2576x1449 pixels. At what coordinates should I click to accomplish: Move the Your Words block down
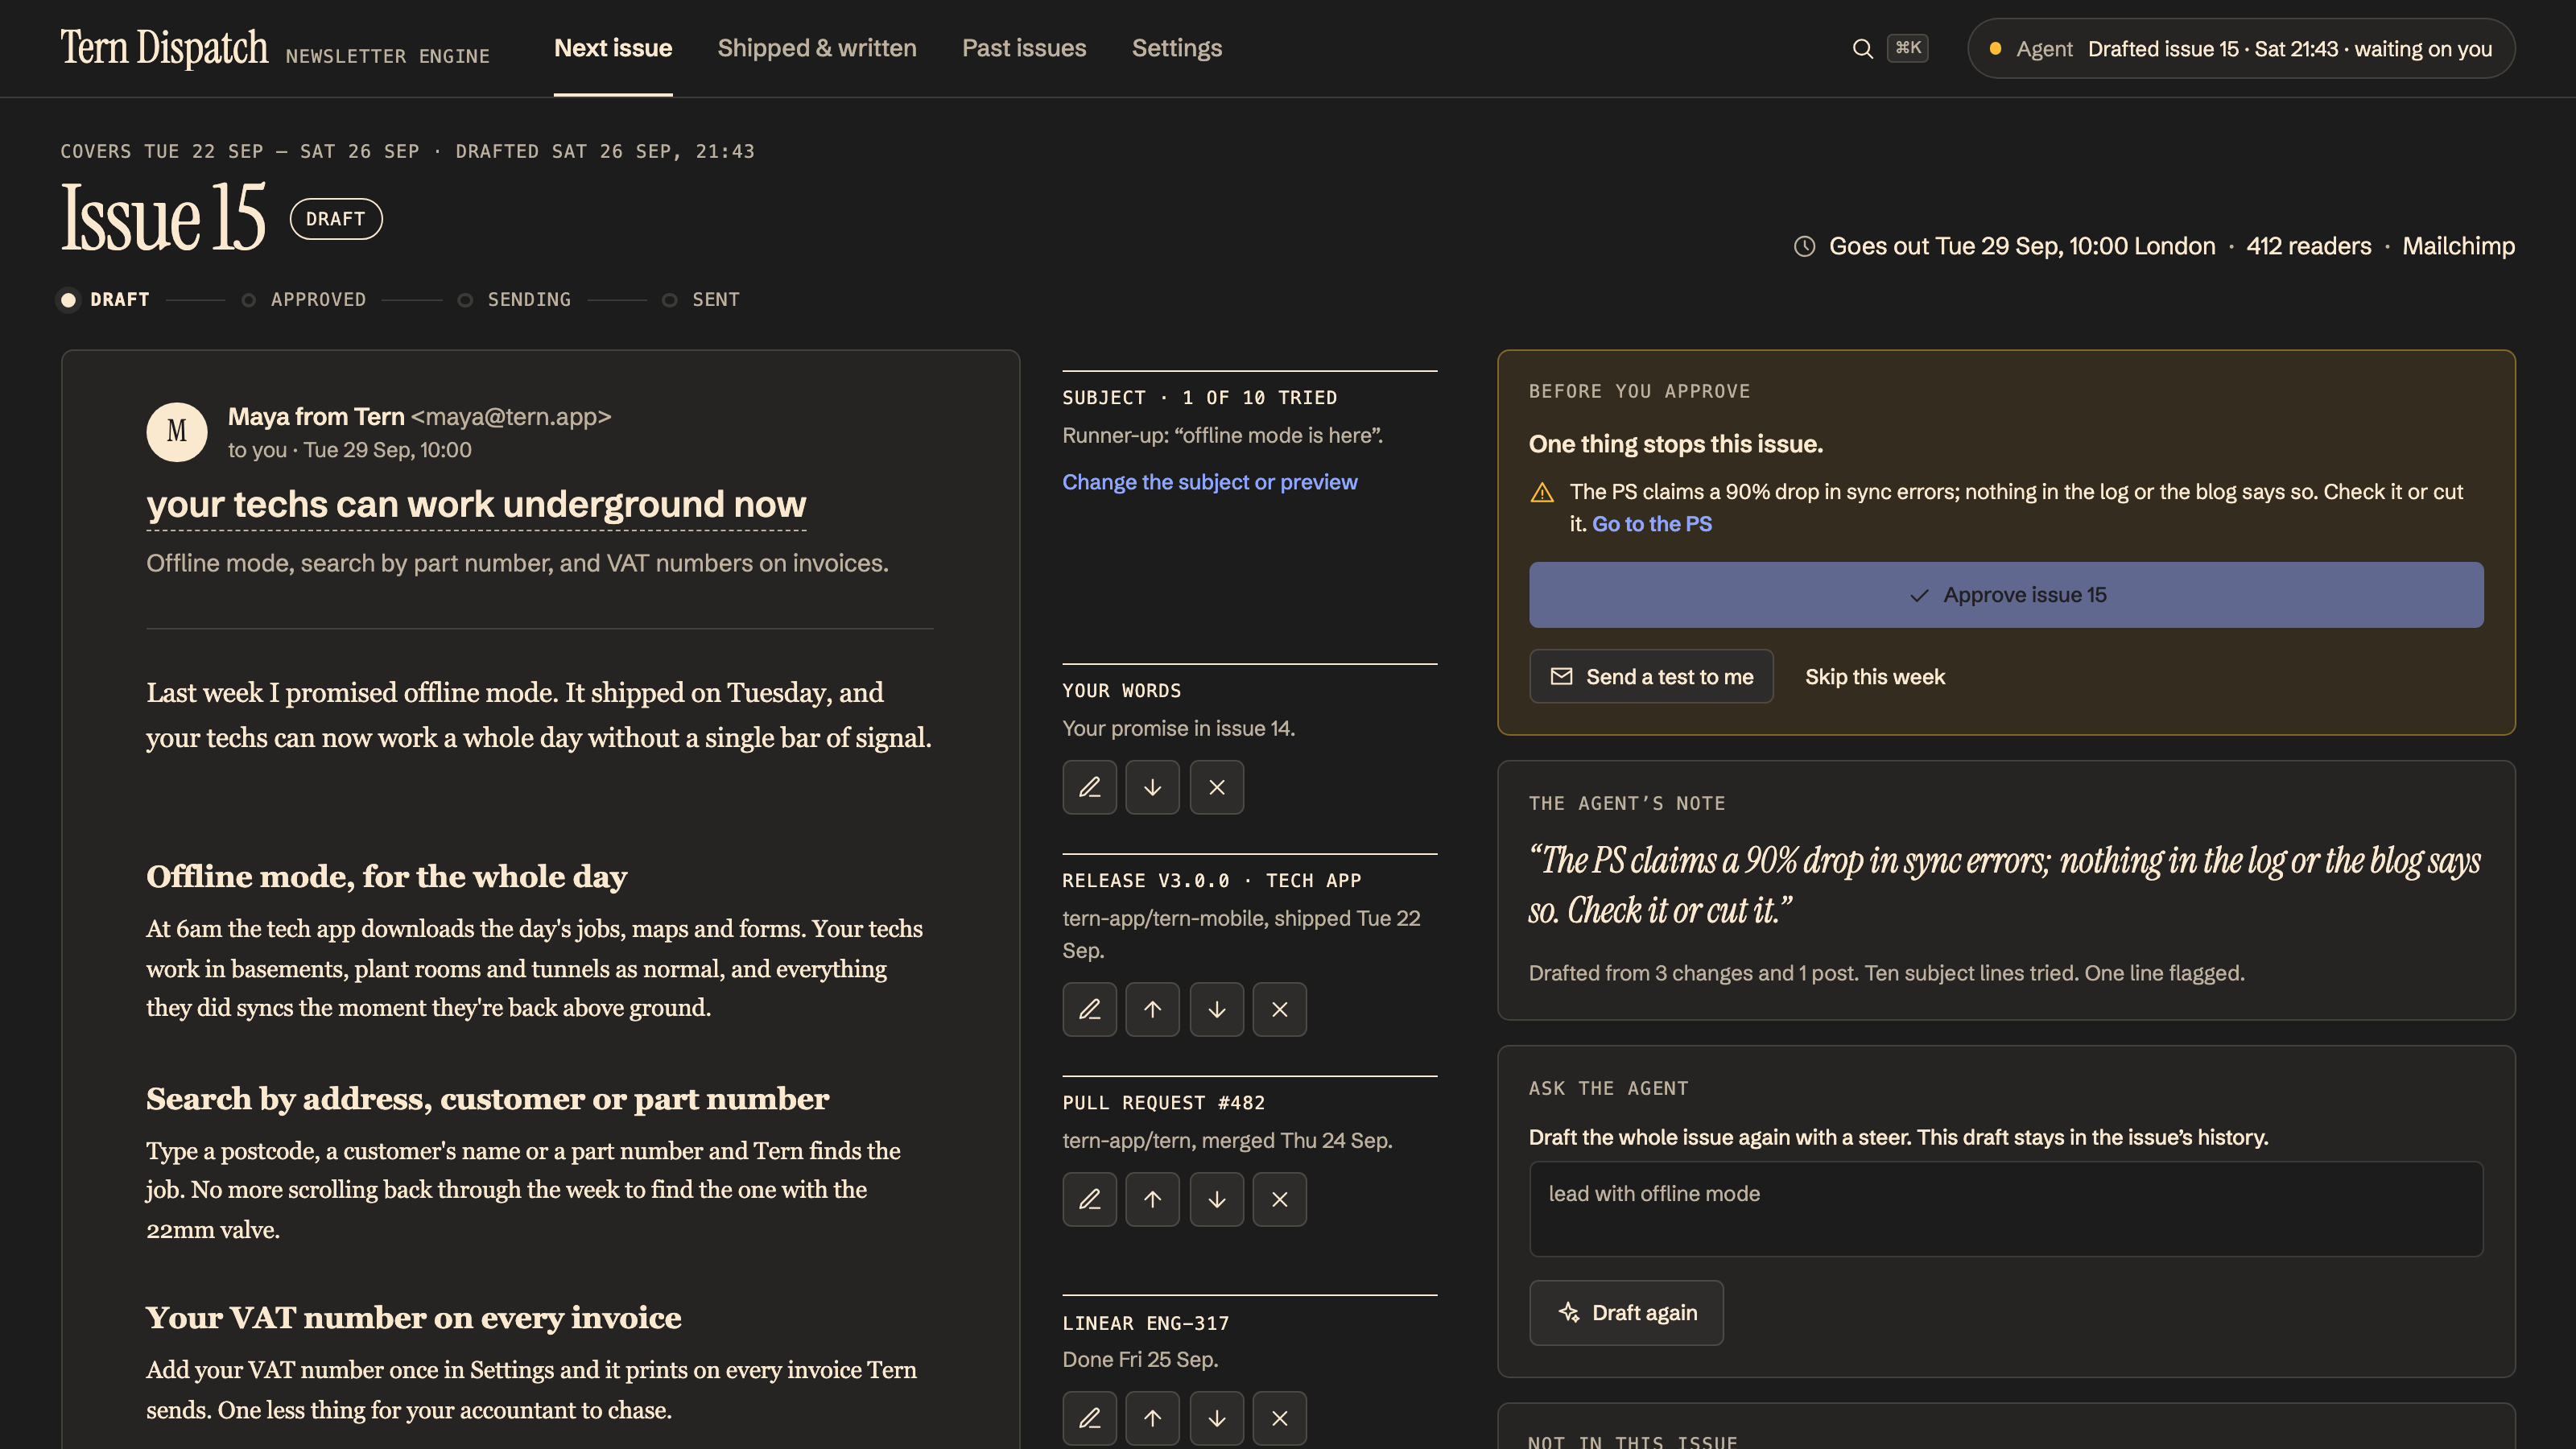1152,787
